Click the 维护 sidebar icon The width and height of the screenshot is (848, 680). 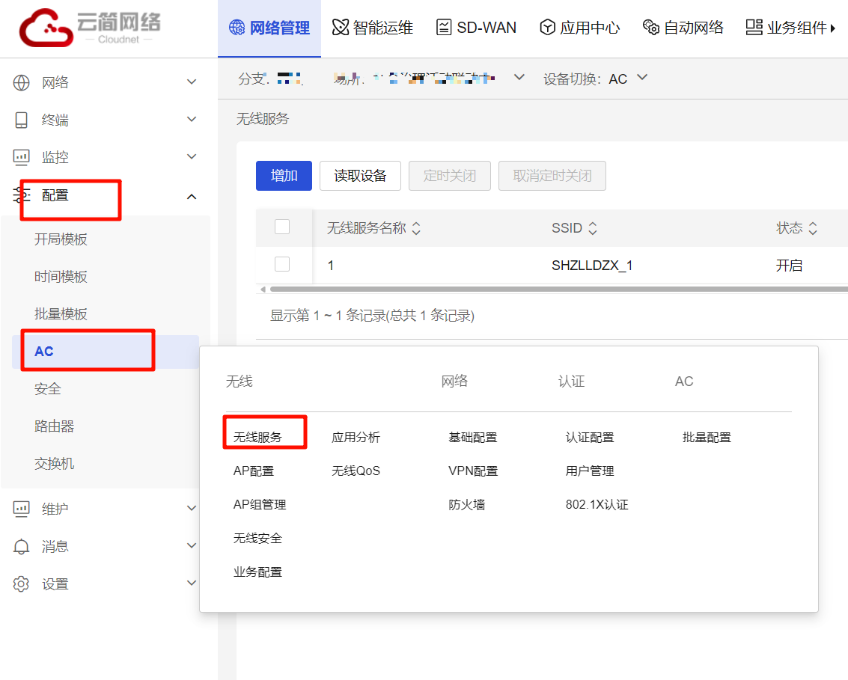click(21, 509)
